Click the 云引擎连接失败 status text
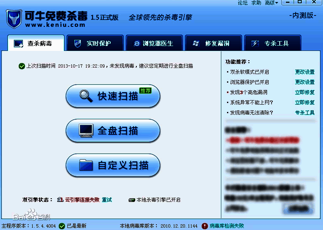The height and width of the screenshot is (230, 323). pos(82,199)
